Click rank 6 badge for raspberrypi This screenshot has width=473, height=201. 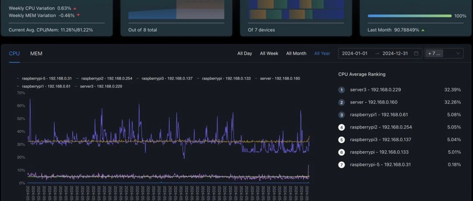(342, 152)
